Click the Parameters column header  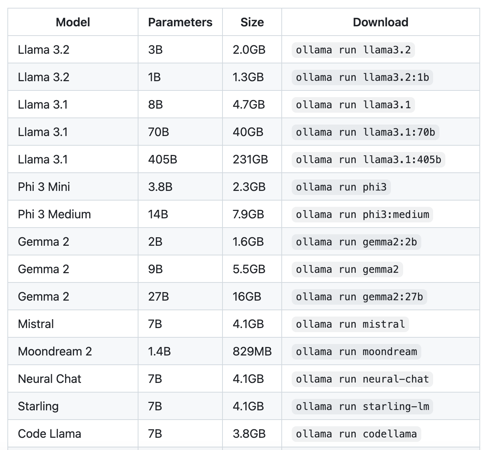click(180, 22)
